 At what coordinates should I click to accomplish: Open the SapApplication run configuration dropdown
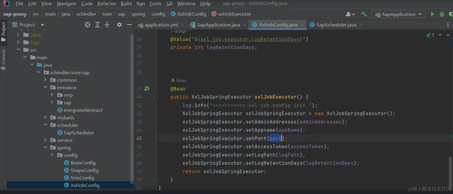point(398,14)
